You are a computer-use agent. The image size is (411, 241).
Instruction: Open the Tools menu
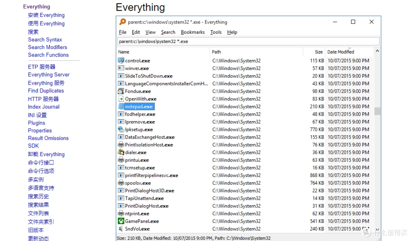coord(216,32)
